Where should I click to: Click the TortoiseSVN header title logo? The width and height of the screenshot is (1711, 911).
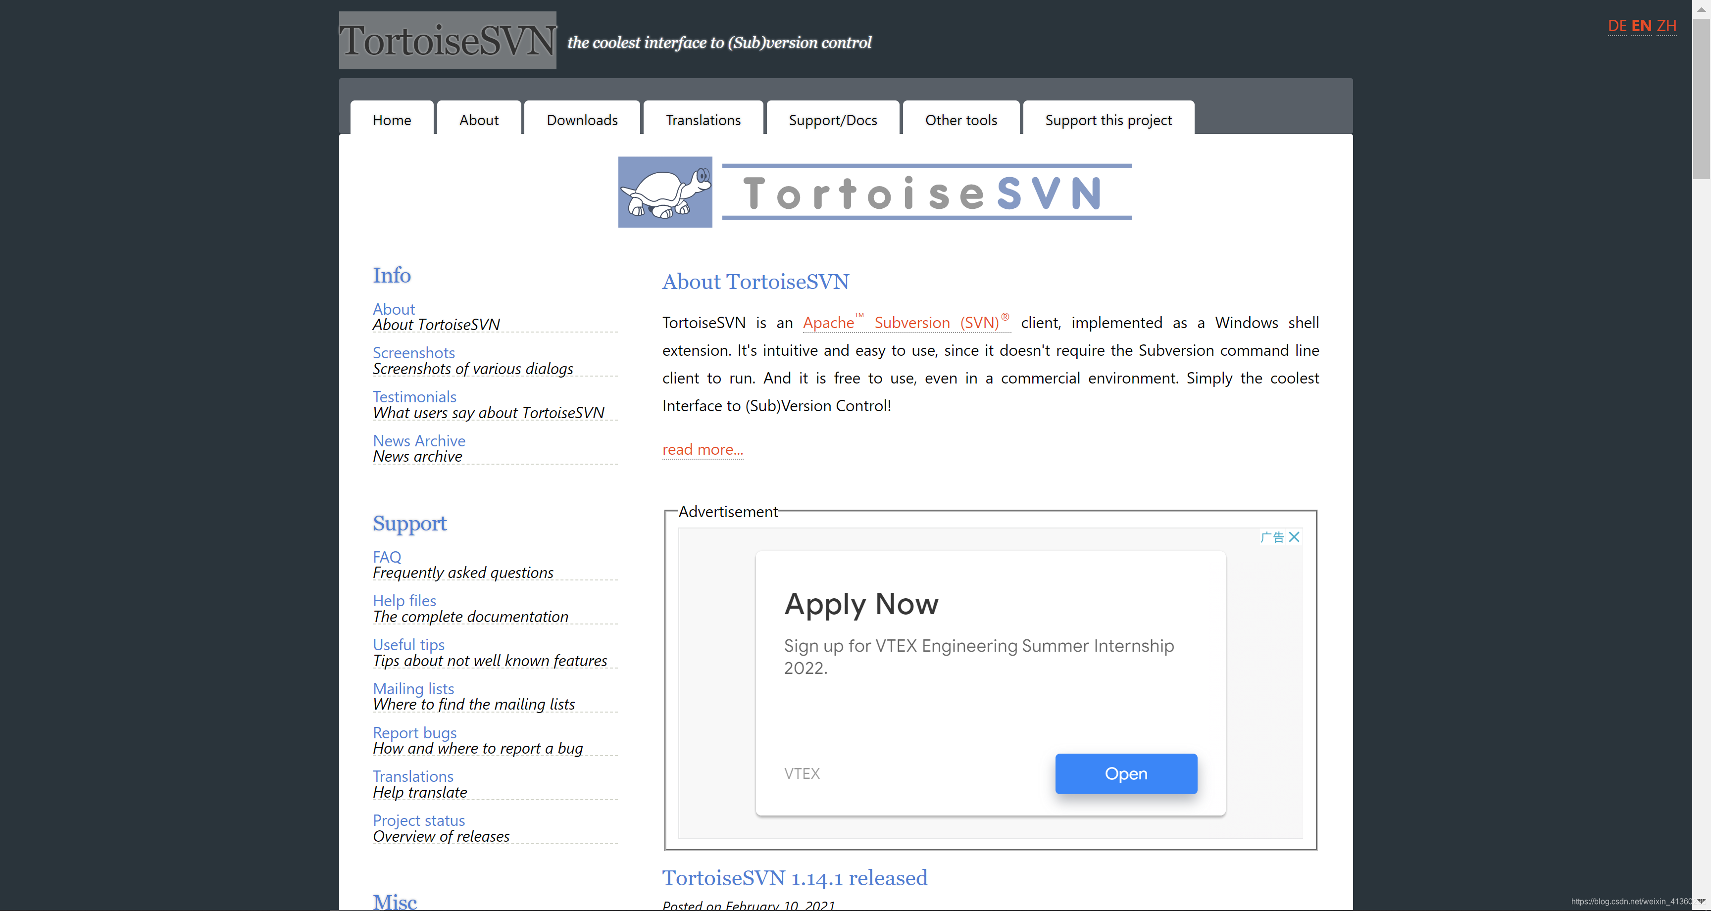pos(447,41)
